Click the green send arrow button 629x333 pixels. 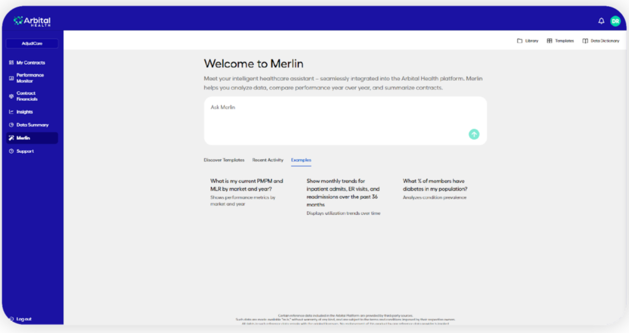tap(474, 134)
